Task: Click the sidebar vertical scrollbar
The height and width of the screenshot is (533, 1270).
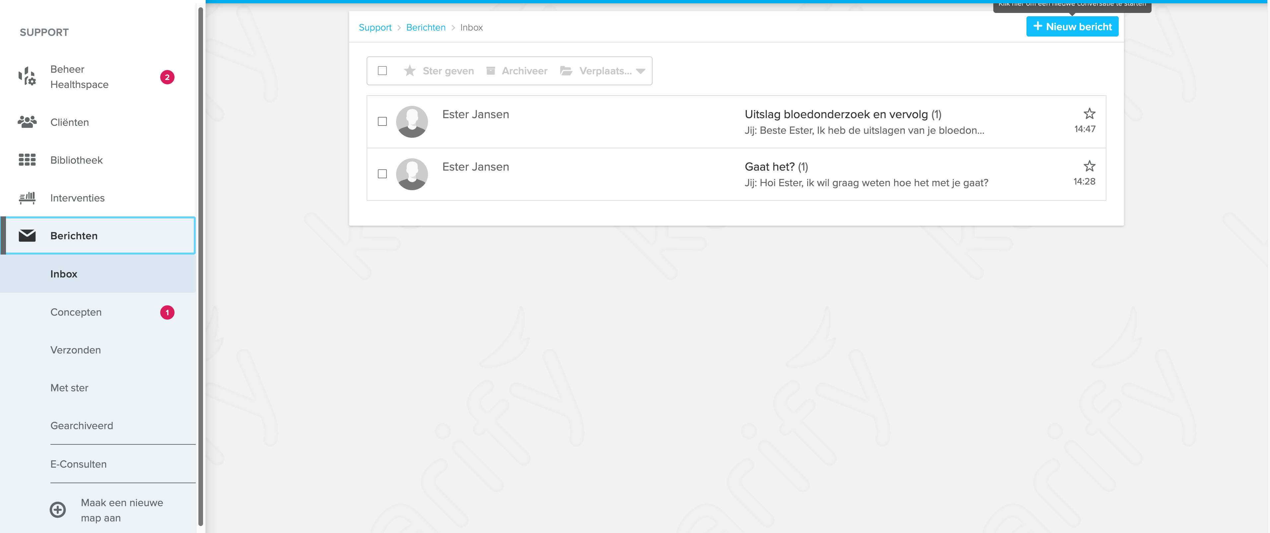Action: click(x=200, y=266)
